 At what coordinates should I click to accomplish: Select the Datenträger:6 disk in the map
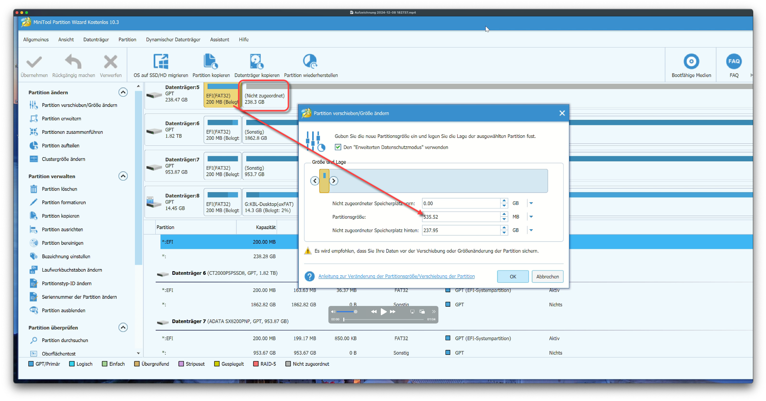[174, 130]
